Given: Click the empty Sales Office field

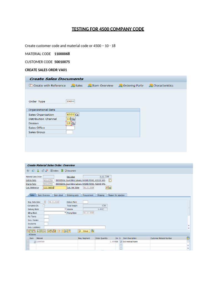Looking at the screenshot, I should click(70, 128).
